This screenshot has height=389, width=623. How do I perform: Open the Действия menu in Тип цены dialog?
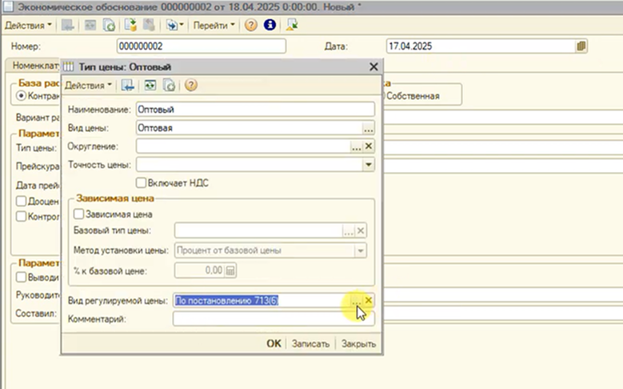(x=88, y=86)
